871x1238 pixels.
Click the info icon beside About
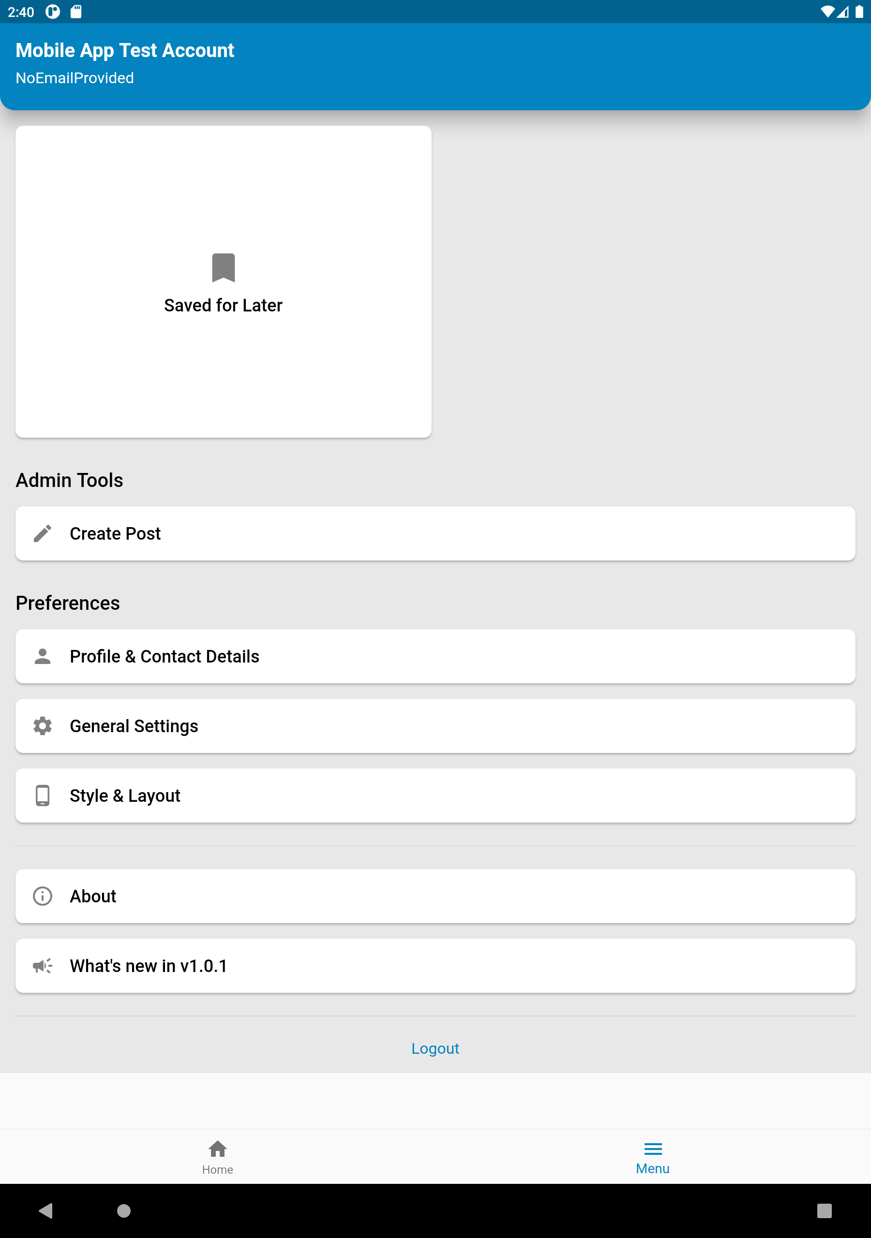(43, 896)
